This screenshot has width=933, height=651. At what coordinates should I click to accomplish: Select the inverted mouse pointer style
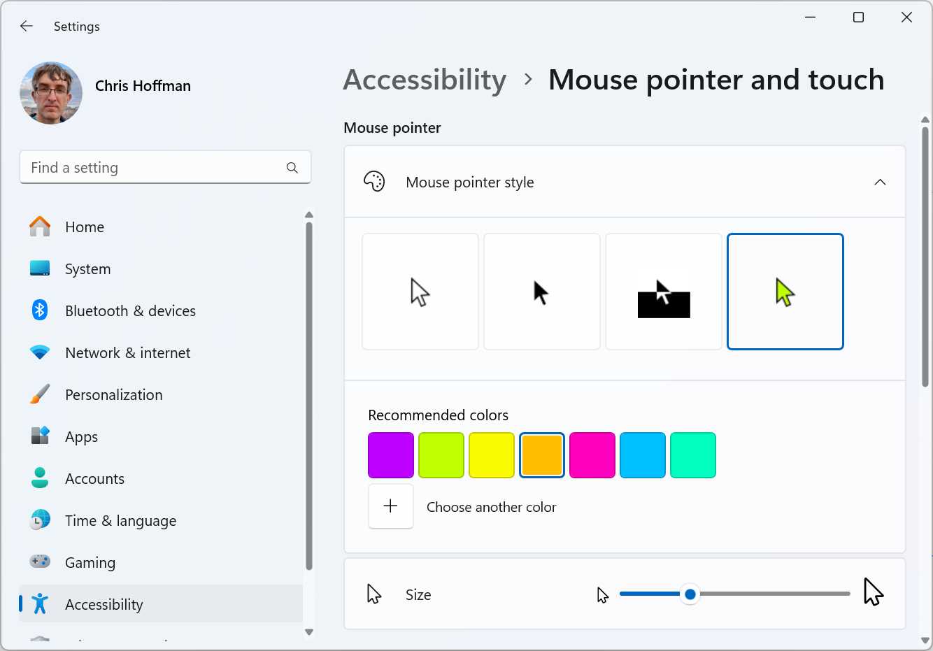(663, 292)
